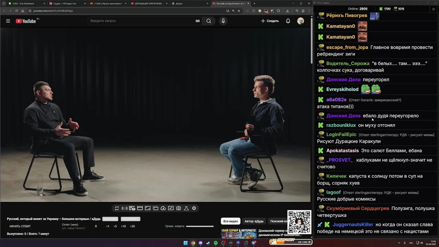Screen dimensions: 439x247
Task: Click username JuggernautsKiller in the chat
Action: 353,225
